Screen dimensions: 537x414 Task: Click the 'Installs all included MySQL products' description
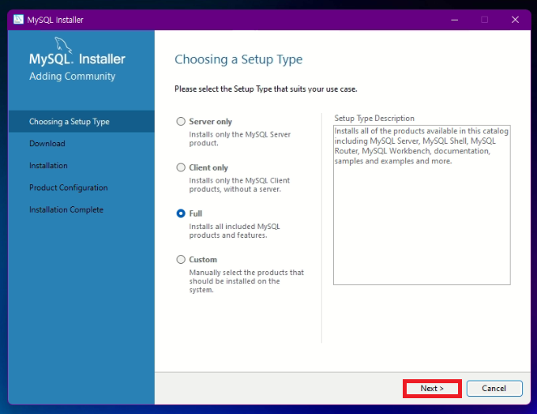click(x=235, y=231)
